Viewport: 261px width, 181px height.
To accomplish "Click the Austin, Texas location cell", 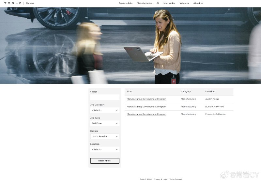I will pos(212,99).
